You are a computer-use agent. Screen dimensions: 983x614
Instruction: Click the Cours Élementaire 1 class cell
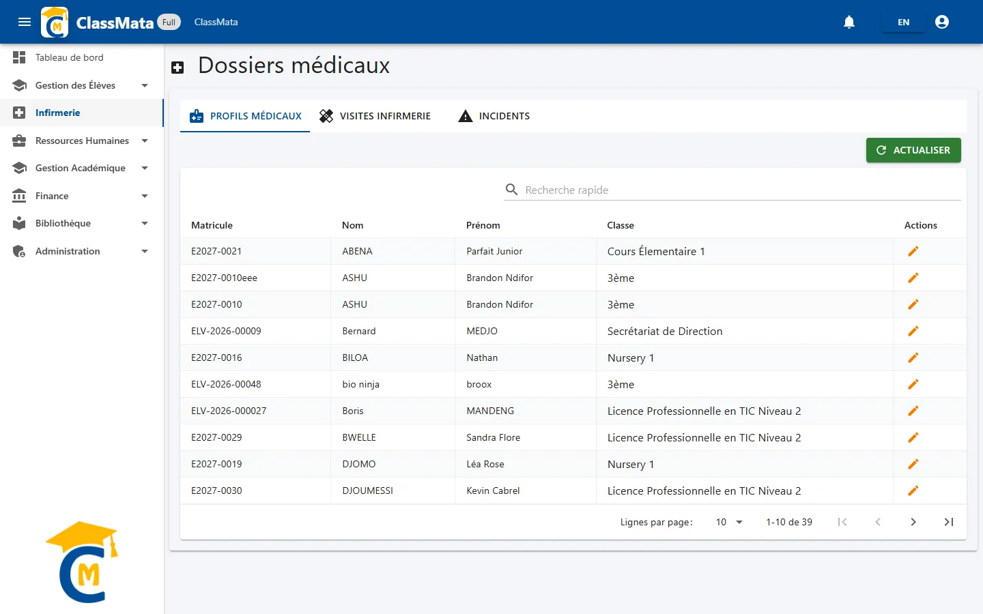pyautogui.click(x=745, y=251)
